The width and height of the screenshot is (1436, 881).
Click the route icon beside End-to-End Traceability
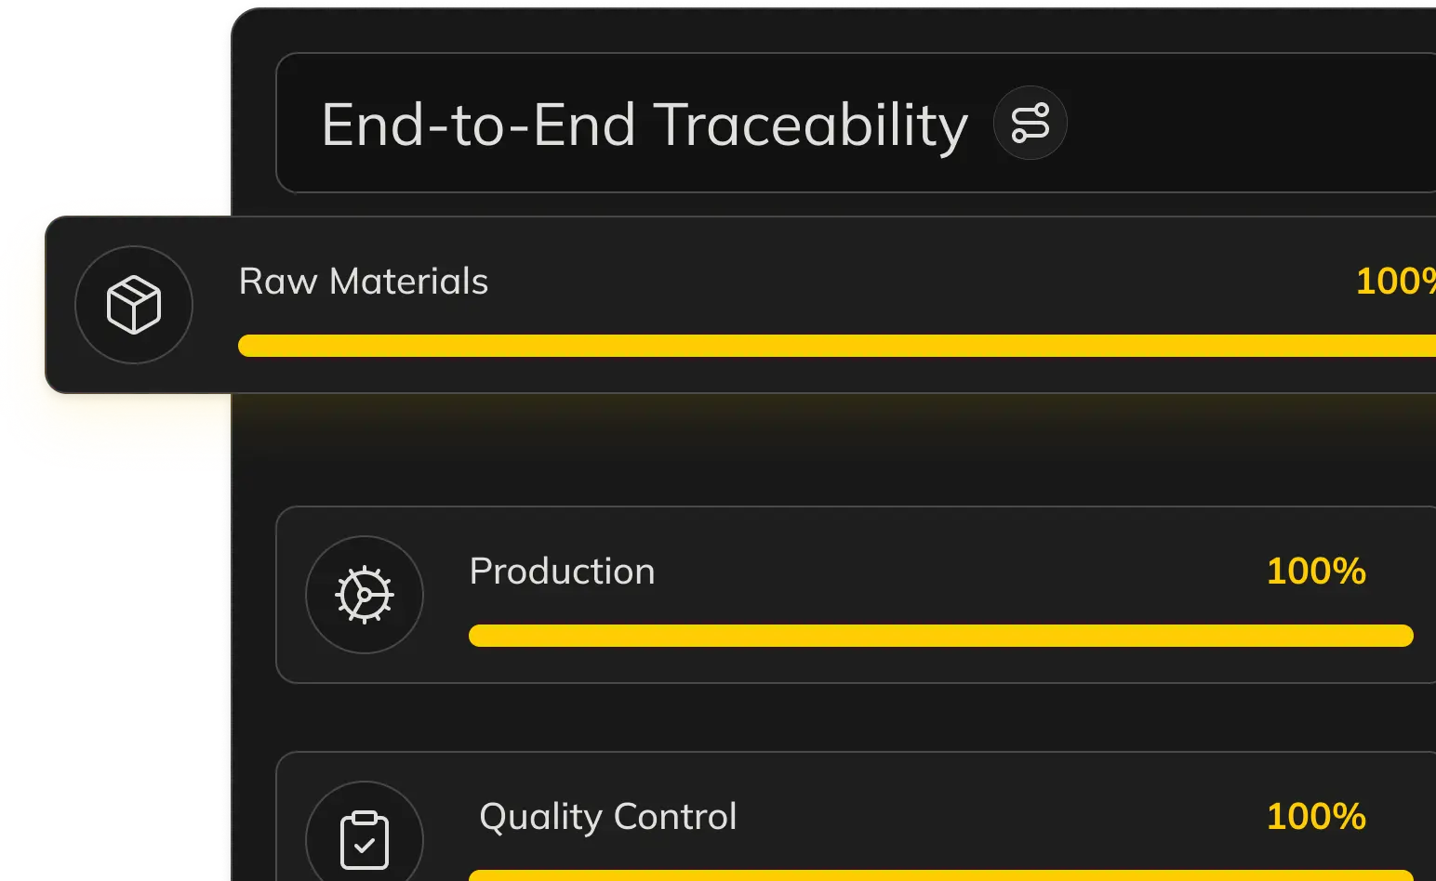coord(1030,124)
